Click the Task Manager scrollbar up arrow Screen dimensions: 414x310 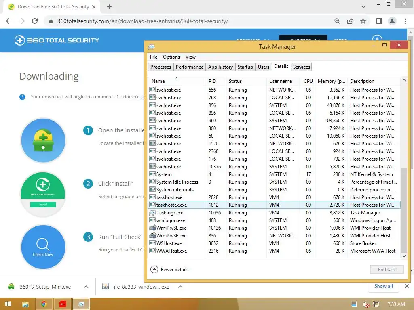pos(404,80)
